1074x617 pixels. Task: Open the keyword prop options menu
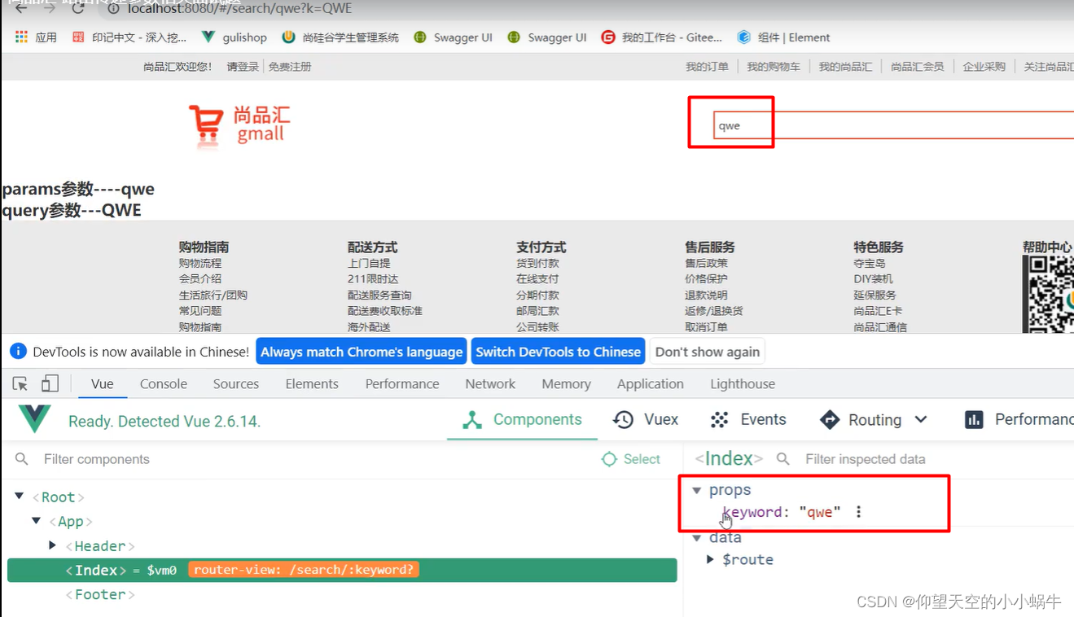tap(858, 512)
